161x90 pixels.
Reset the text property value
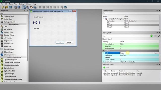pos(158,53)
